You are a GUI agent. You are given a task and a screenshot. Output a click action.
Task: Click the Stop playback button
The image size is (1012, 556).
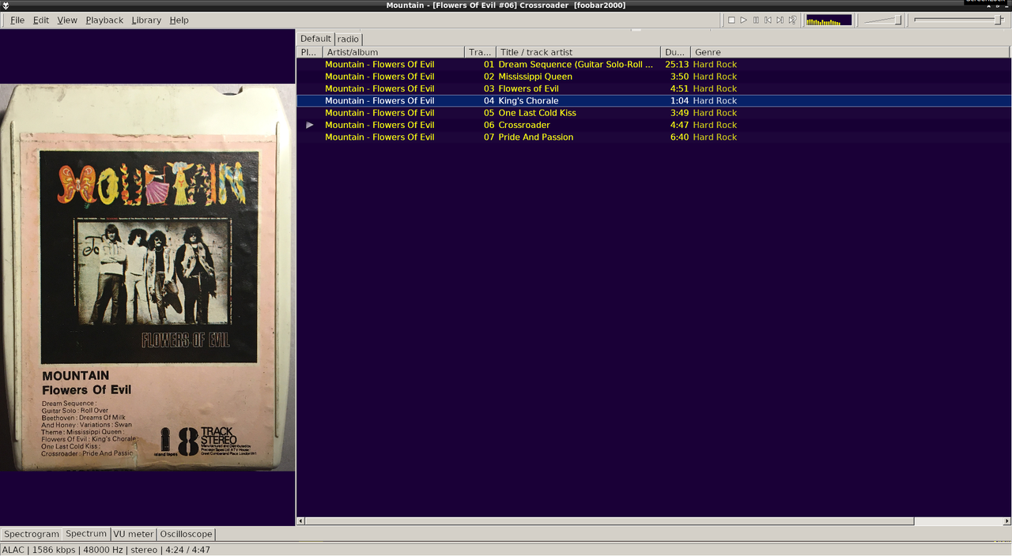pos(731,20)
